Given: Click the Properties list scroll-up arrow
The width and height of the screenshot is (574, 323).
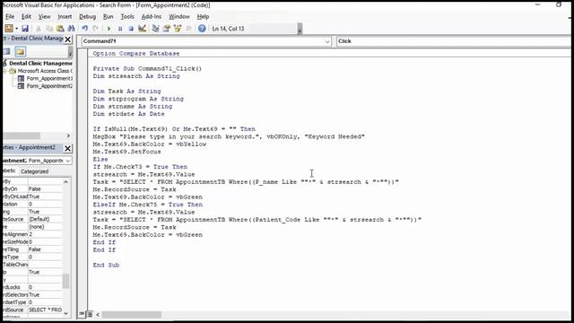Looking at the screenshot, I should coord(65,181).
